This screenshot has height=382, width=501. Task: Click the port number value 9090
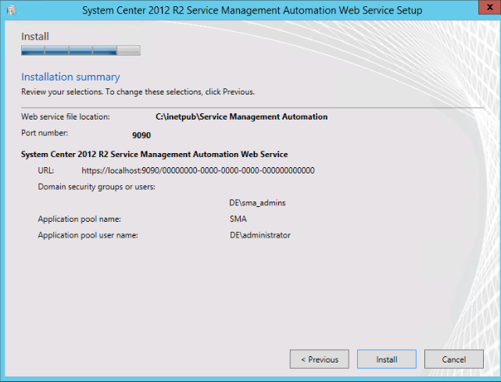pos(142,134)
